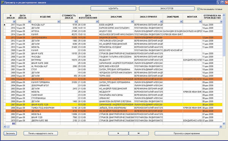Select 'СТОЛЕШНИЦЫ' product cell
Image resolution: width=228 pixels, height=141 pixels.
[x=46, y=98]
